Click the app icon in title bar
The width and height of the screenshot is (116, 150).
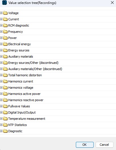5,3
